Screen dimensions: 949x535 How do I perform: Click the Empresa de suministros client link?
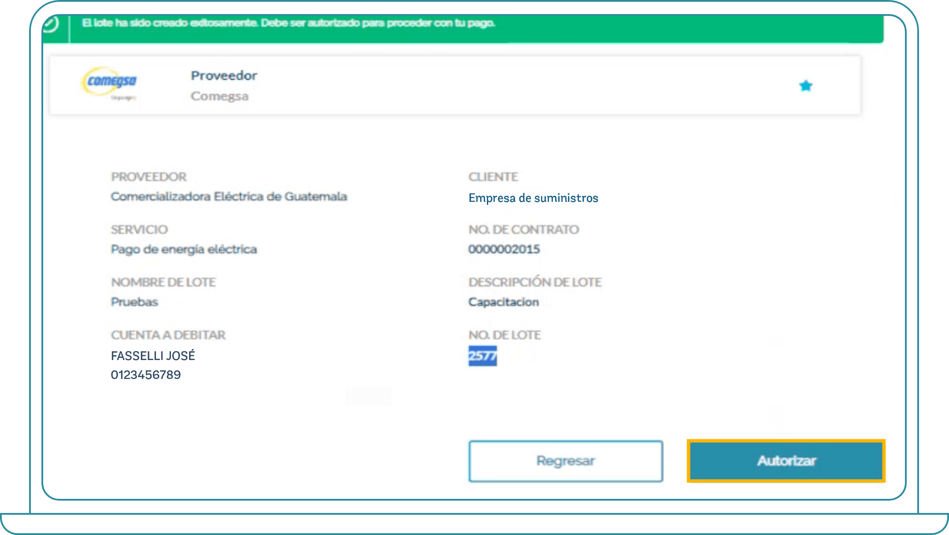point(533,198)
